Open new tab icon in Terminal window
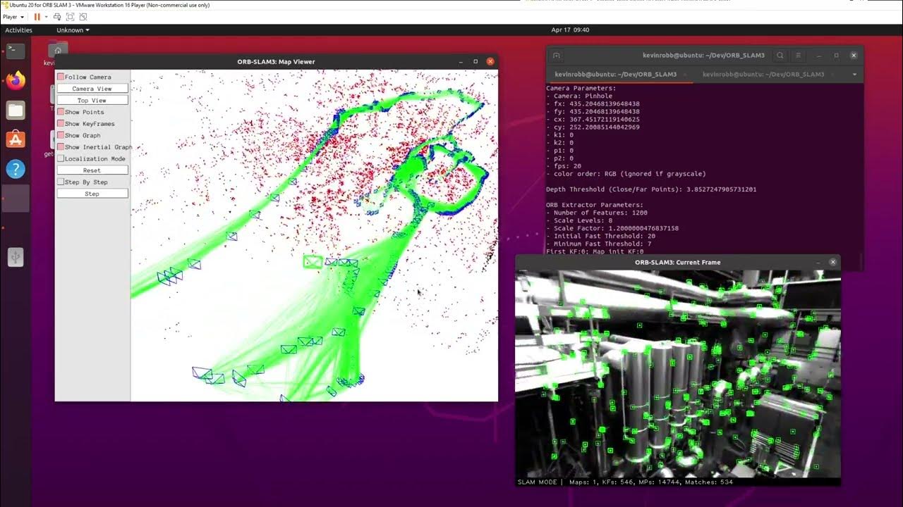Image resolution: width=903 pixels, height=507 pixels. tap(556, 56)
